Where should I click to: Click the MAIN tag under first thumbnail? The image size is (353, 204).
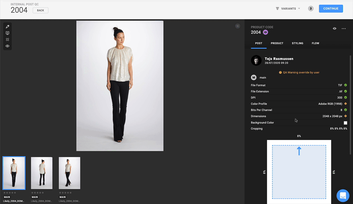click(7, 197)
